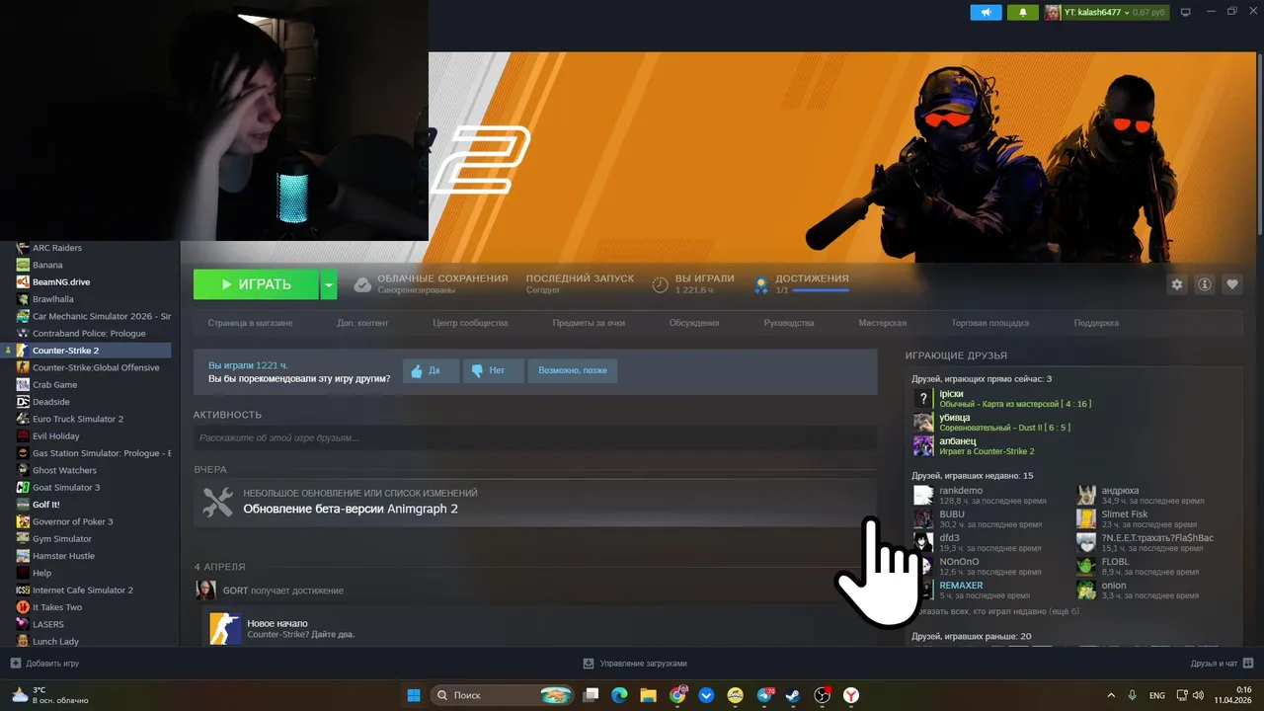Open the Поддержка tab

(1096, 323)
